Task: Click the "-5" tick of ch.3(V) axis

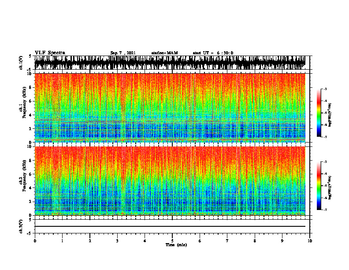Action: [x=30, y=233]
